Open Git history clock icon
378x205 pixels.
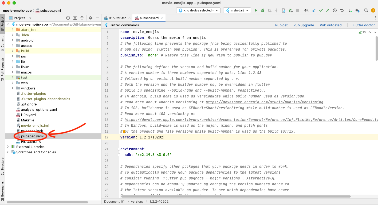point(335,10)
